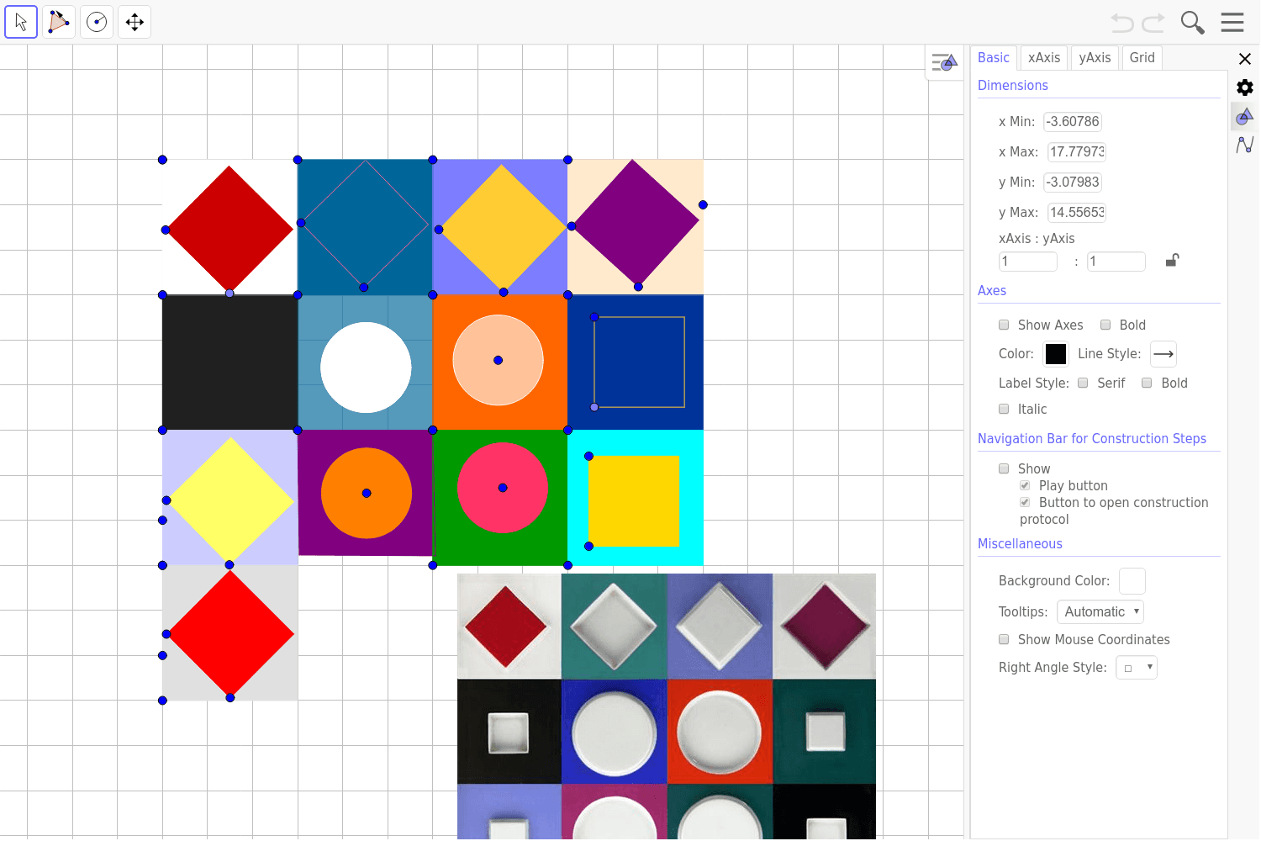1261x841 pixels.
Task: Enable Bold label style checkbox
Action: 1147,383
